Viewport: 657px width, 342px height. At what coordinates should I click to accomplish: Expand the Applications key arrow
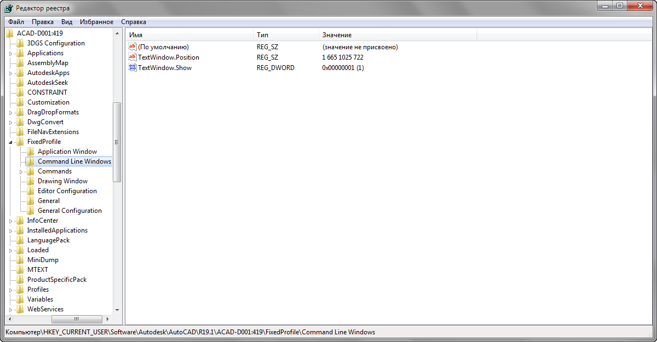pyautogui.click(x=10, y=54)
